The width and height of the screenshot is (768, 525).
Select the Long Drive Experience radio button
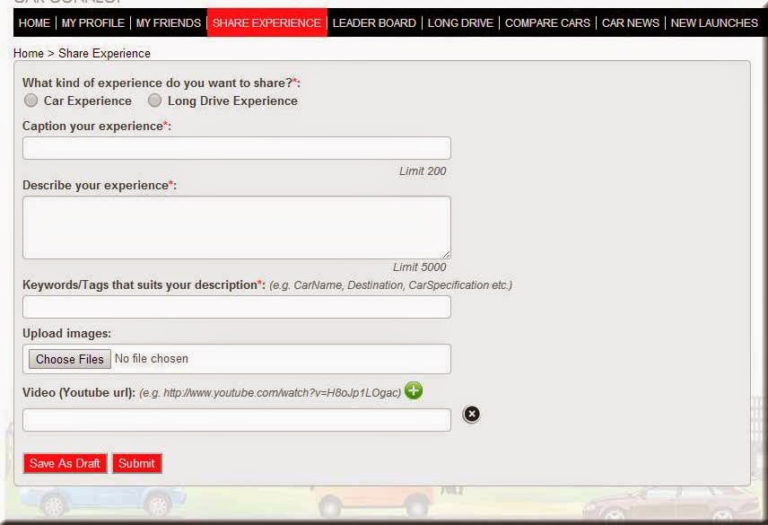155,101
